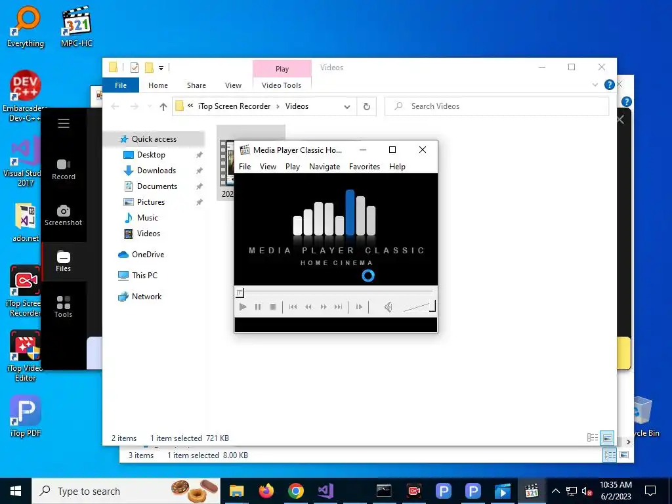This screenshot has height=504, width=672.
Task: Open Desktop in navigation pane
Action: tap(151, 155)
